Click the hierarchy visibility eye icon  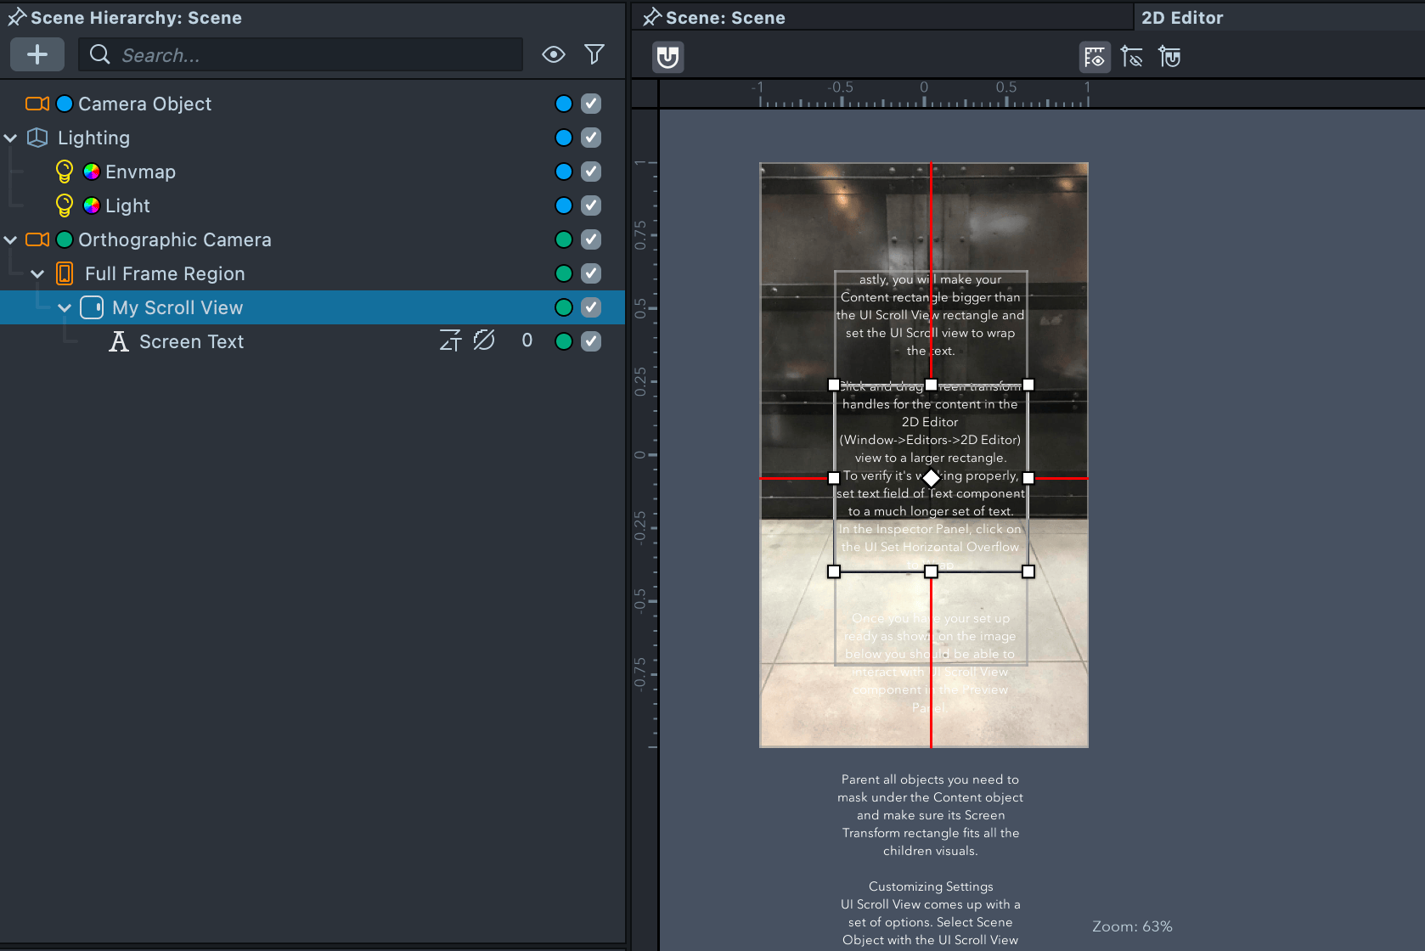point(554,55)
